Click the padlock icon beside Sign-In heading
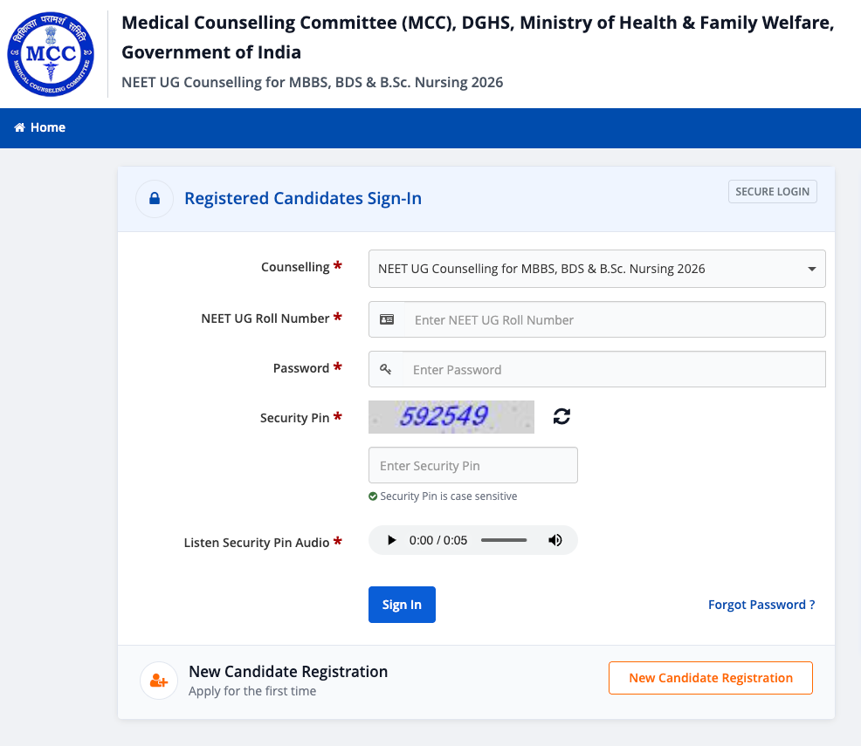861x746 pixels. click(x=155, y=199)
